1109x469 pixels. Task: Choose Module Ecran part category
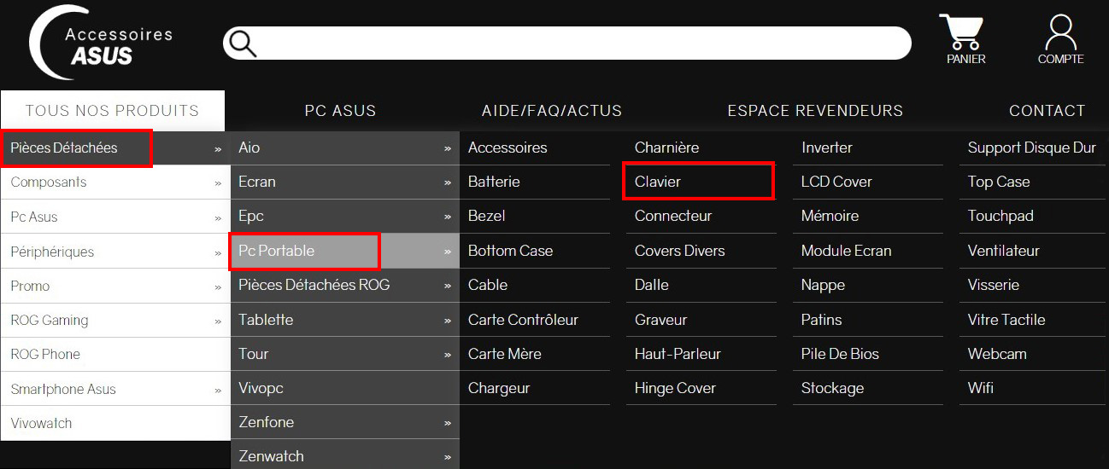coord(846,251)
